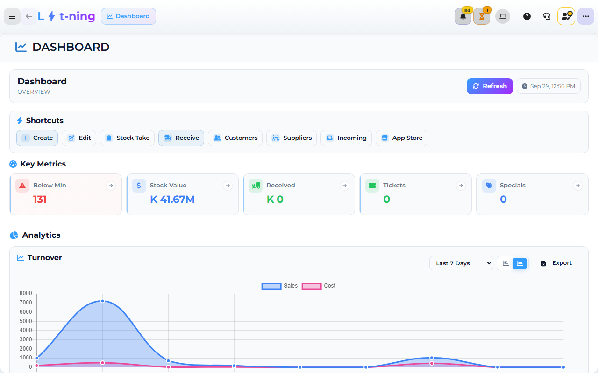The image size is (598, 373).
Task: Select the Dashboard tab in header
Action: (128, 16)
